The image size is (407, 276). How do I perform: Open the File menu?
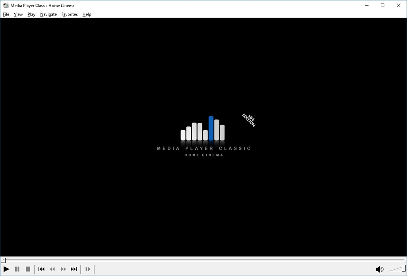[x=6, y=14]
